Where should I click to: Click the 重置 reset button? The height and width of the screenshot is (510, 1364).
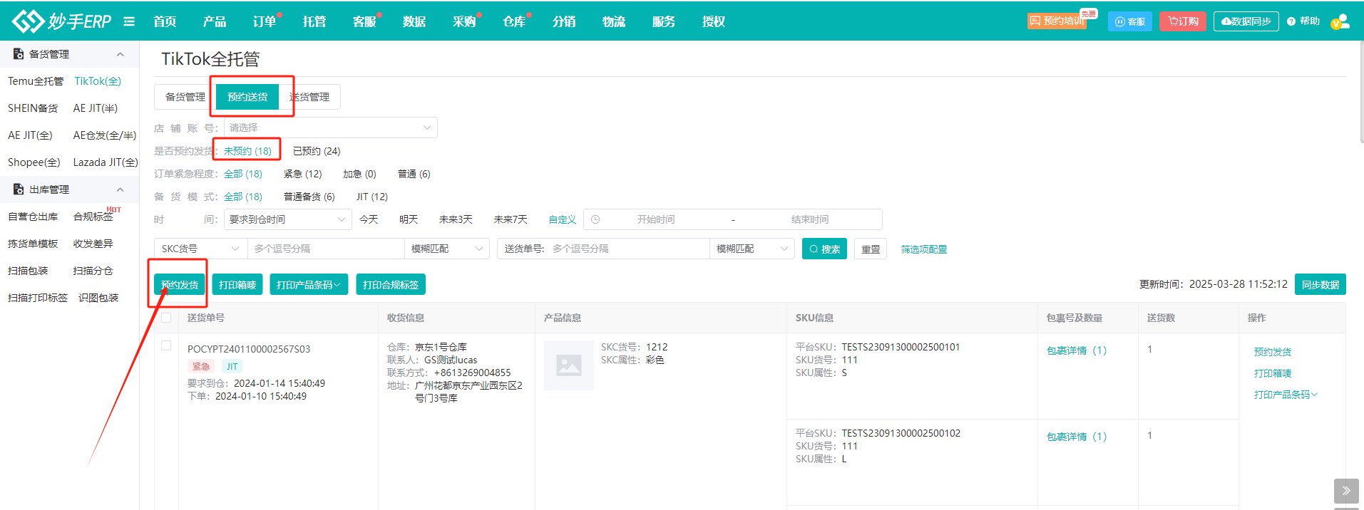[871, 249]
